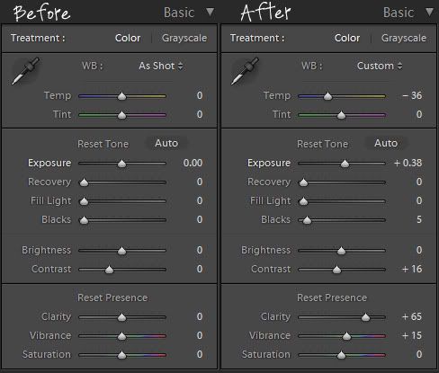This screenshot has width=439, height=373.
Task: Click Reset Tone in After panel
Action: 322,144
